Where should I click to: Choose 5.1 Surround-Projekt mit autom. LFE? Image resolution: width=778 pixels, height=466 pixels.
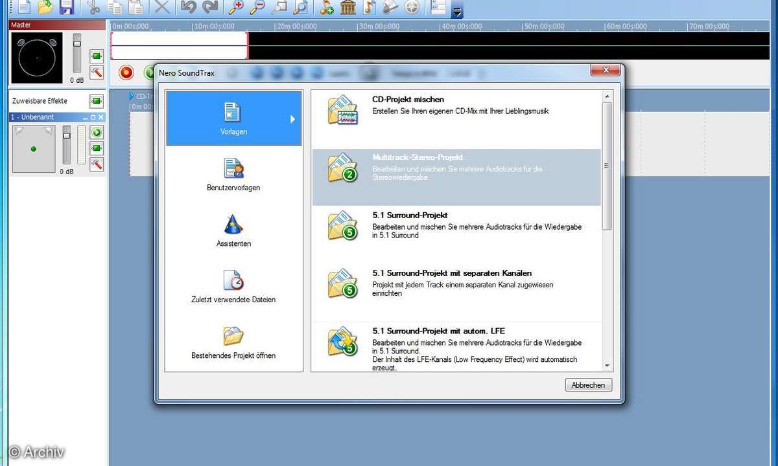pos(456,347)
